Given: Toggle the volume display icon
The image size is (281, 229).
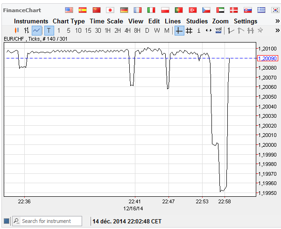Looking at the screenshot, I should click(x=218, y=30).
